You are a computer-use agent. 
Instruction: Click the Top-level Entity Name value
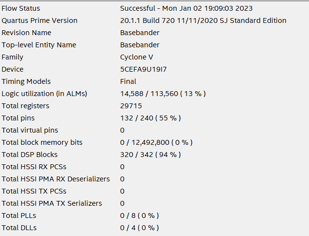(x=140, y=45)
